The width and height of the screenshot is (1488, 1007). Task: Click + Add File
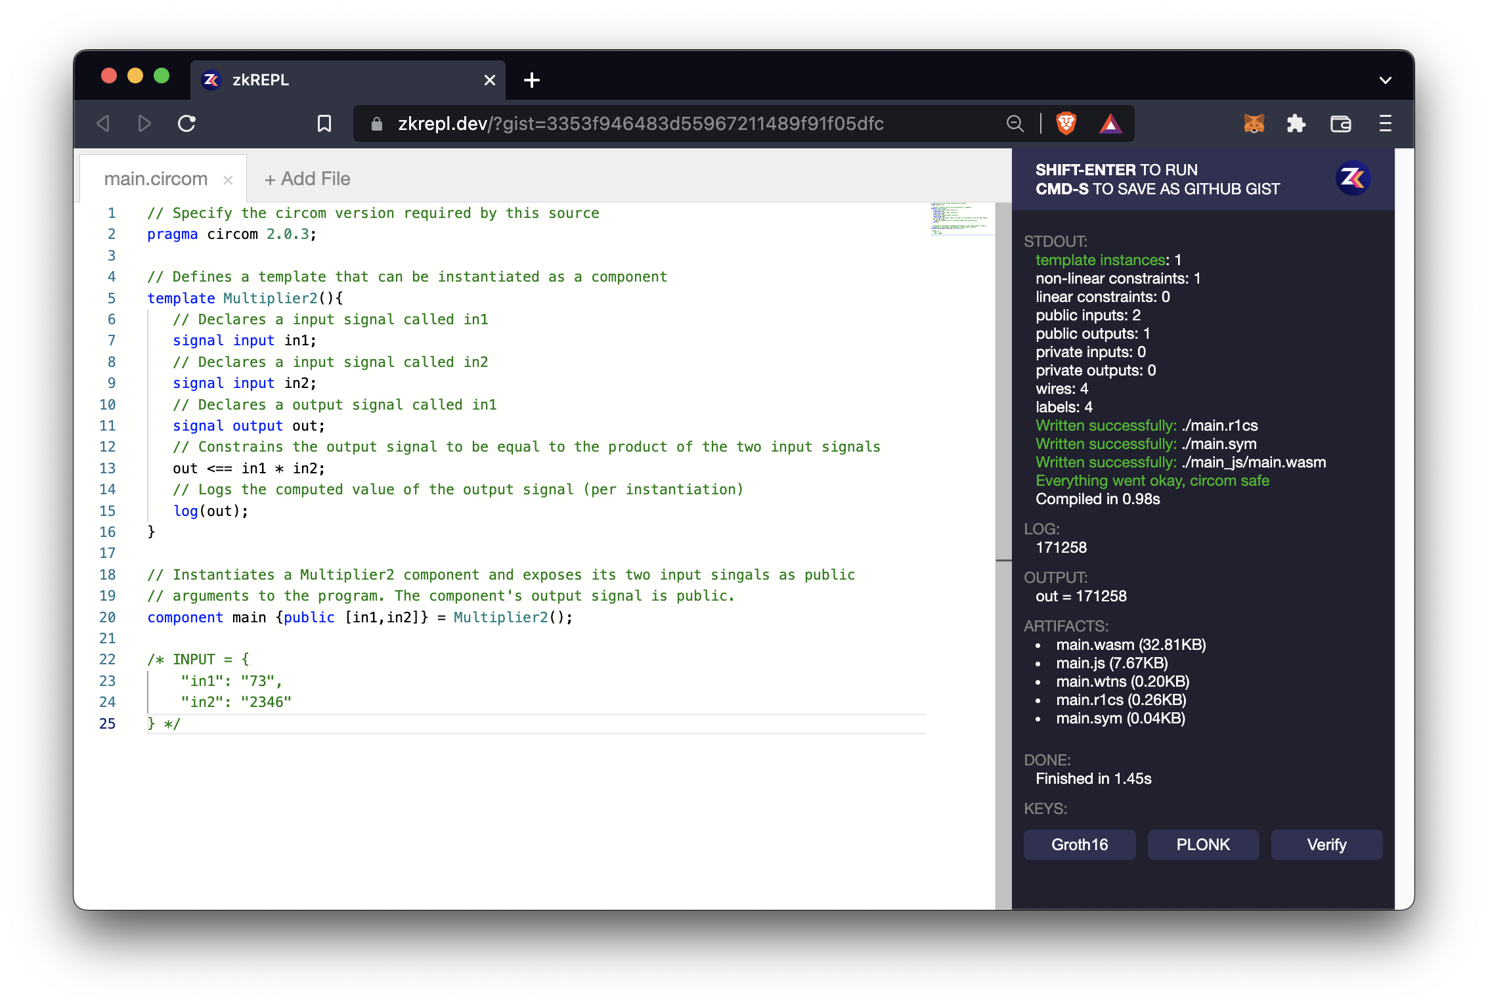pos(307,179)
